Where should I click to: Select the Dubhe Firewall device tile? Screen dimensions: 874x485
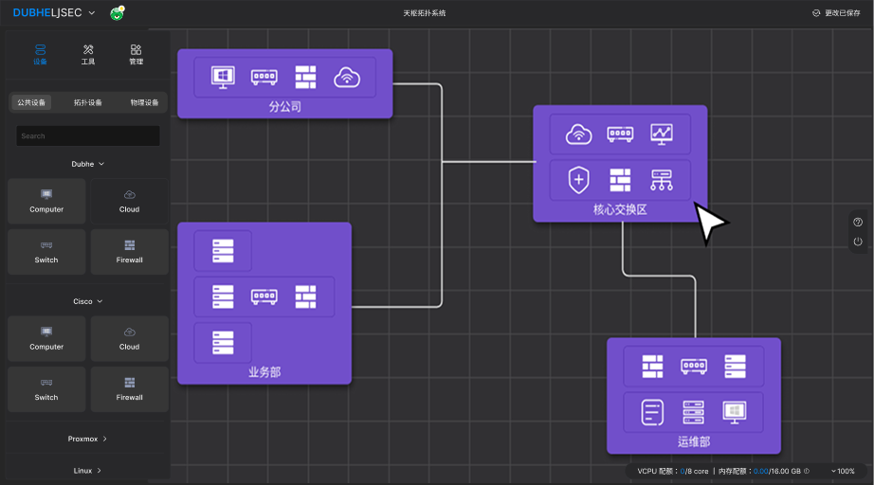click(x=130, y=251)
